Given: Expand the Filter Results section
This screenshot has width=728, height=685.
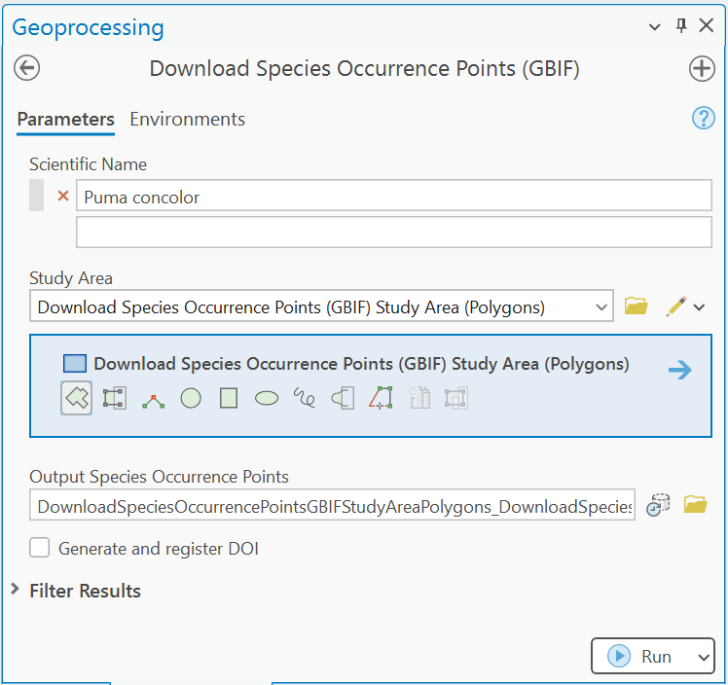Looking at the screenshot, I should pyautogui.click(x=16, y=591).
